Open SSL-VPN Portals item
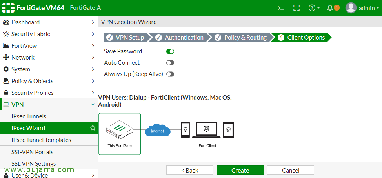Image resolution: width=382 pixels, height=178 pixels. point(49,152)
